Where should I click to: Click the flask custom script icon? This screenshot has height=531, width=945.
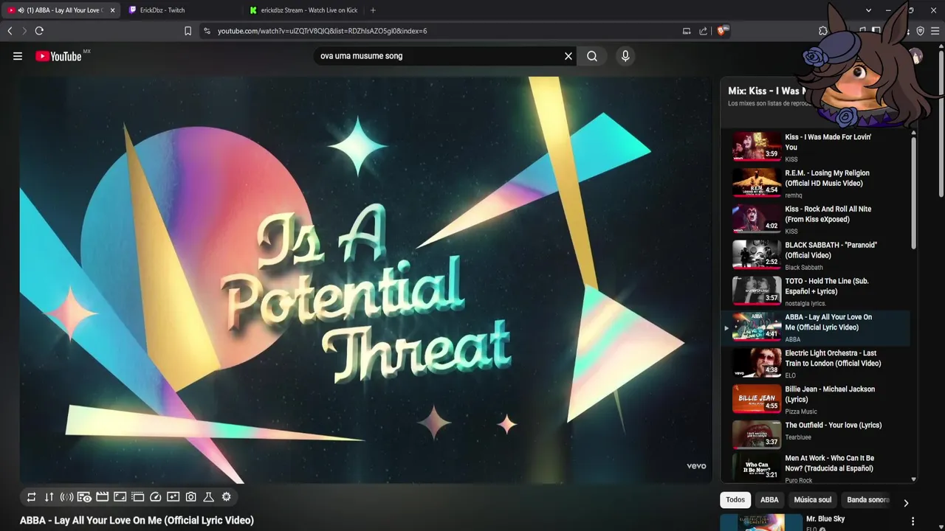(208, 497)
